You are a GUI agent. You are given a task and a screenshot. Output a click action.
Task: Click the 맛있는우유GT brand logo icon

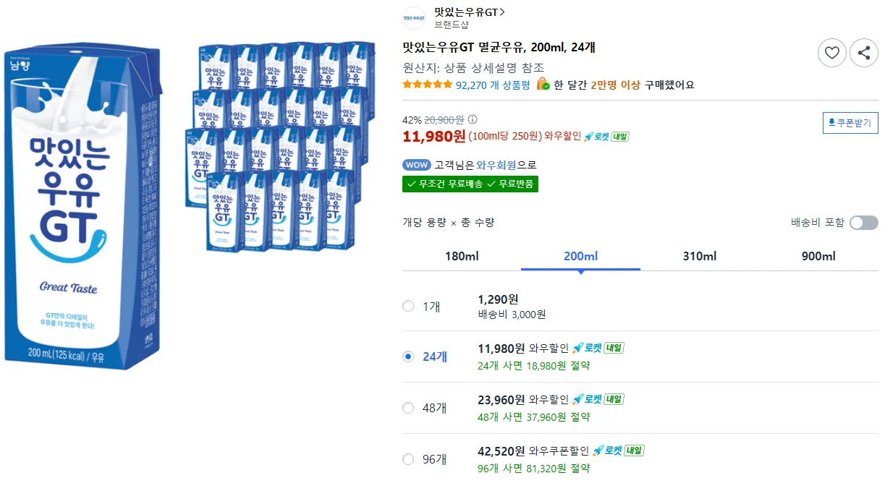click(x=414, y=17)
